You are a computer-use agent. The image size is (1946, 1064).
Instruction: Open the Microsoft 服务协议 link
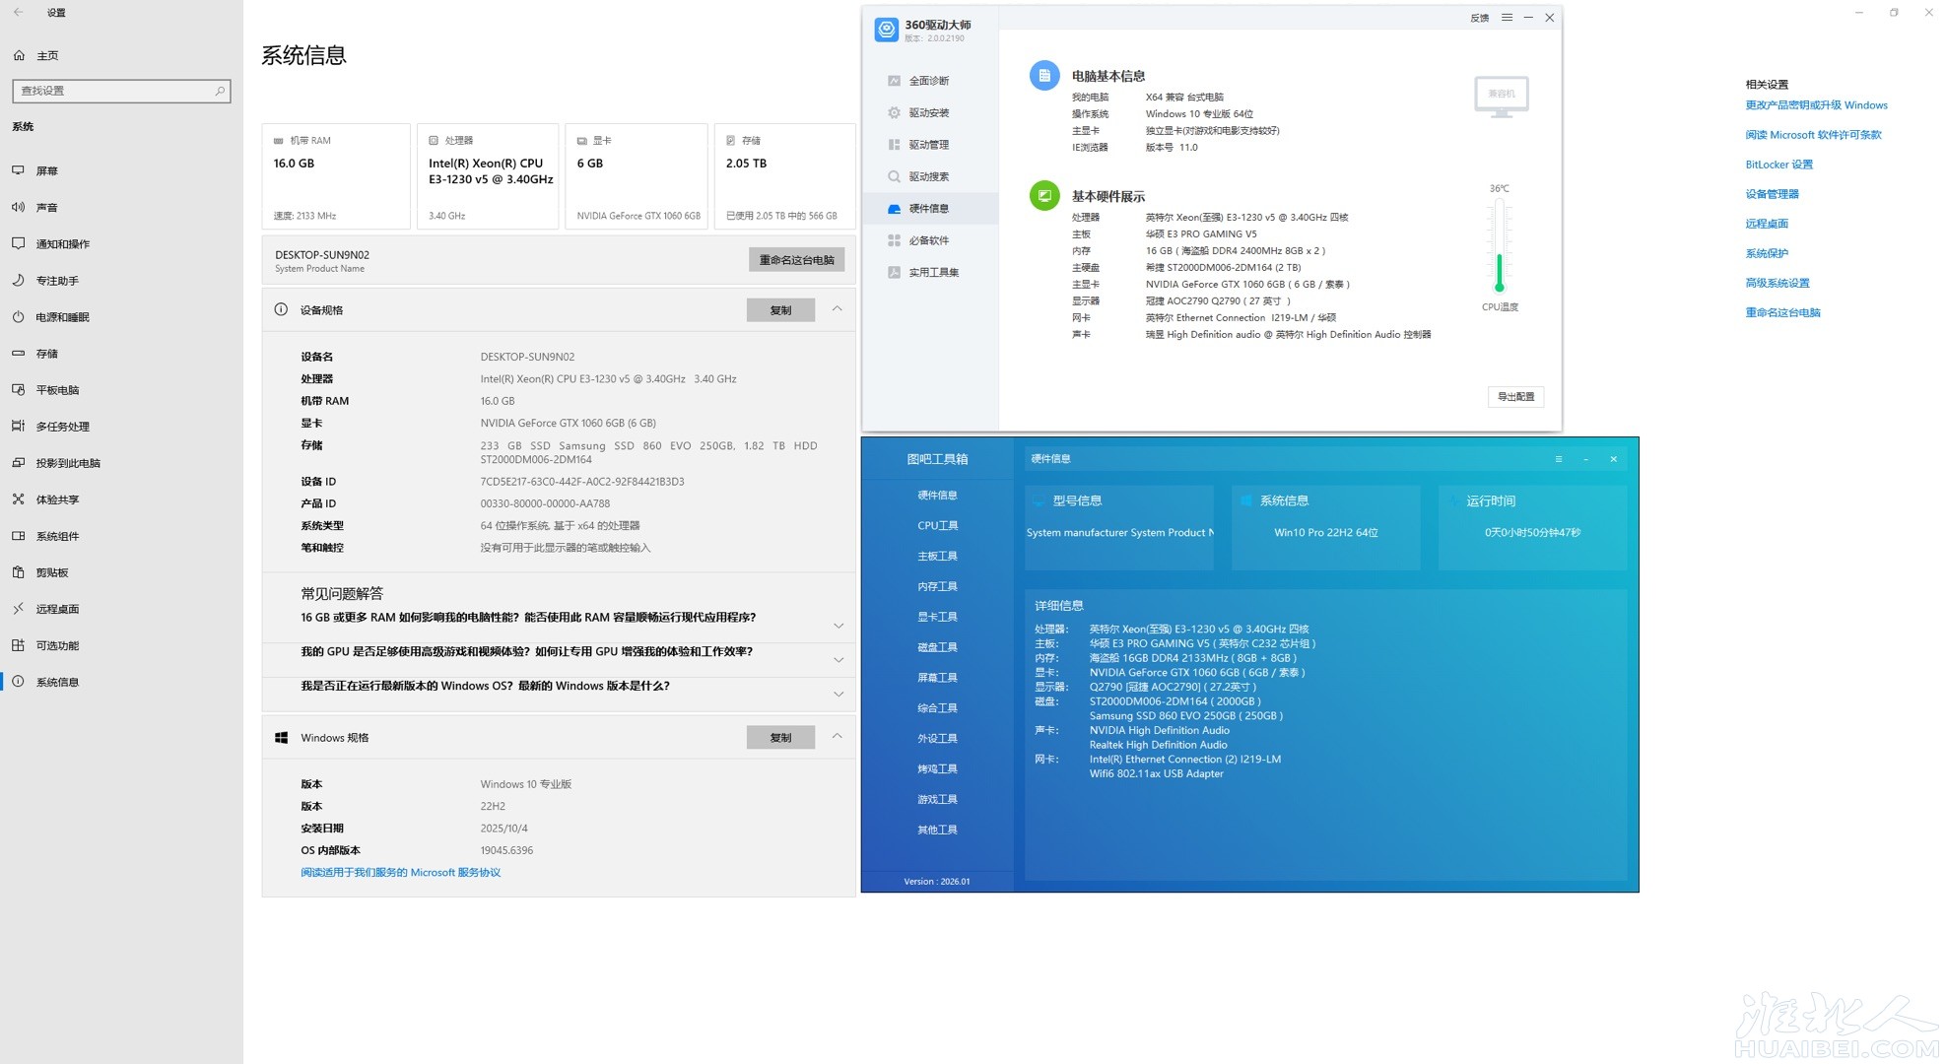pos(400,873)
